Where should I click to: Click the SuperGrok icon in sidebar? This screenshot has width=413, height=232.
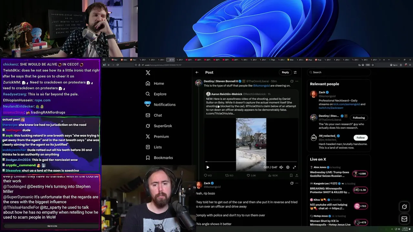[148, 126]
